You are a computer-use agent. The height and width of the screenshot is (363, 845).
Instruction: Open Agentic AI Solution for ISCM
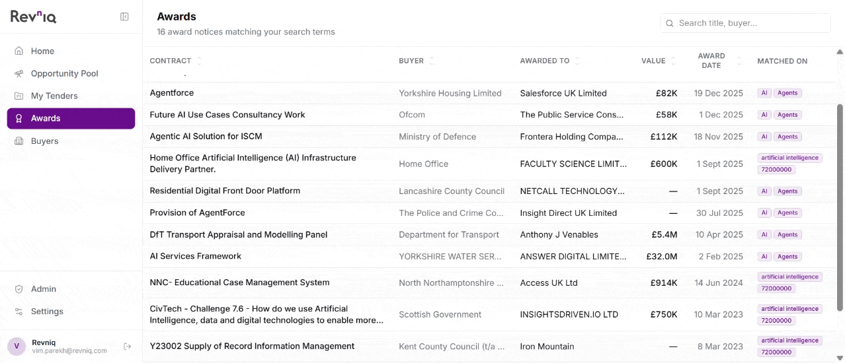pos(206,137)
